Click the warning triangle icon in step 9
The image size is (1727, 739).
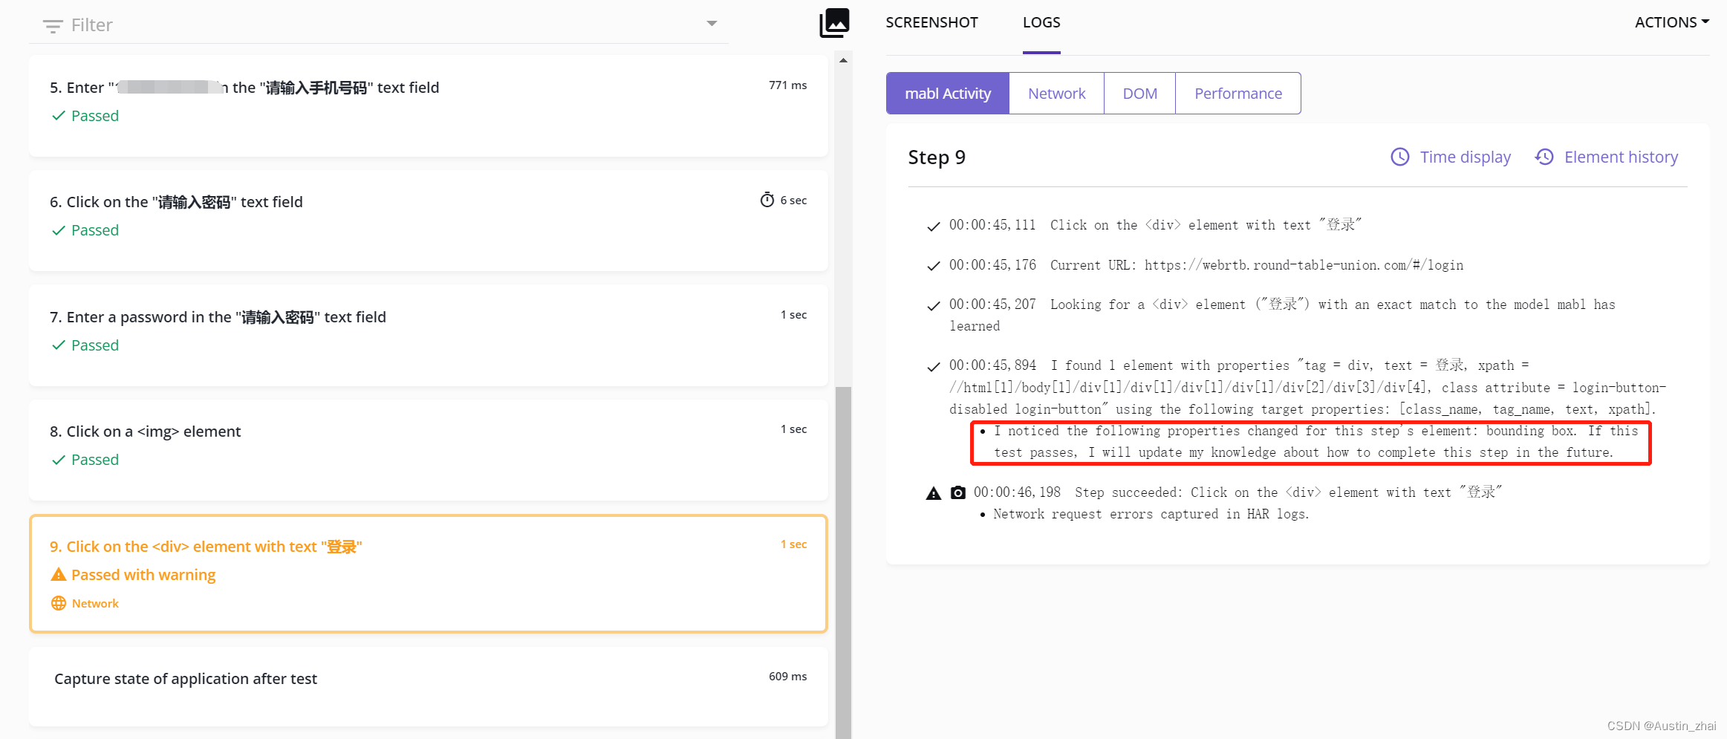click(59, 574)
